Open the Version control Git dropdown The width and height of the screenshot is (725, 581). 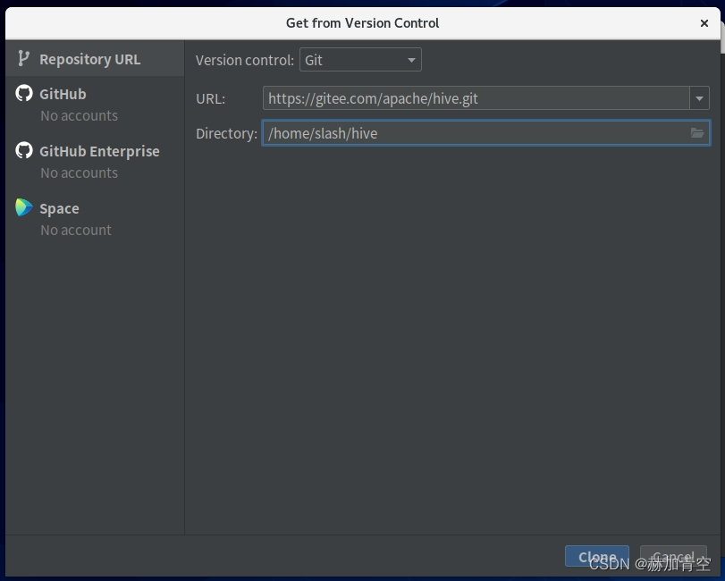coord(360,60)
